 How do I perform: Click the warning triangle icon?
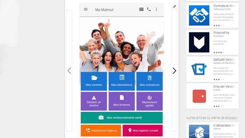pos(94,98)
